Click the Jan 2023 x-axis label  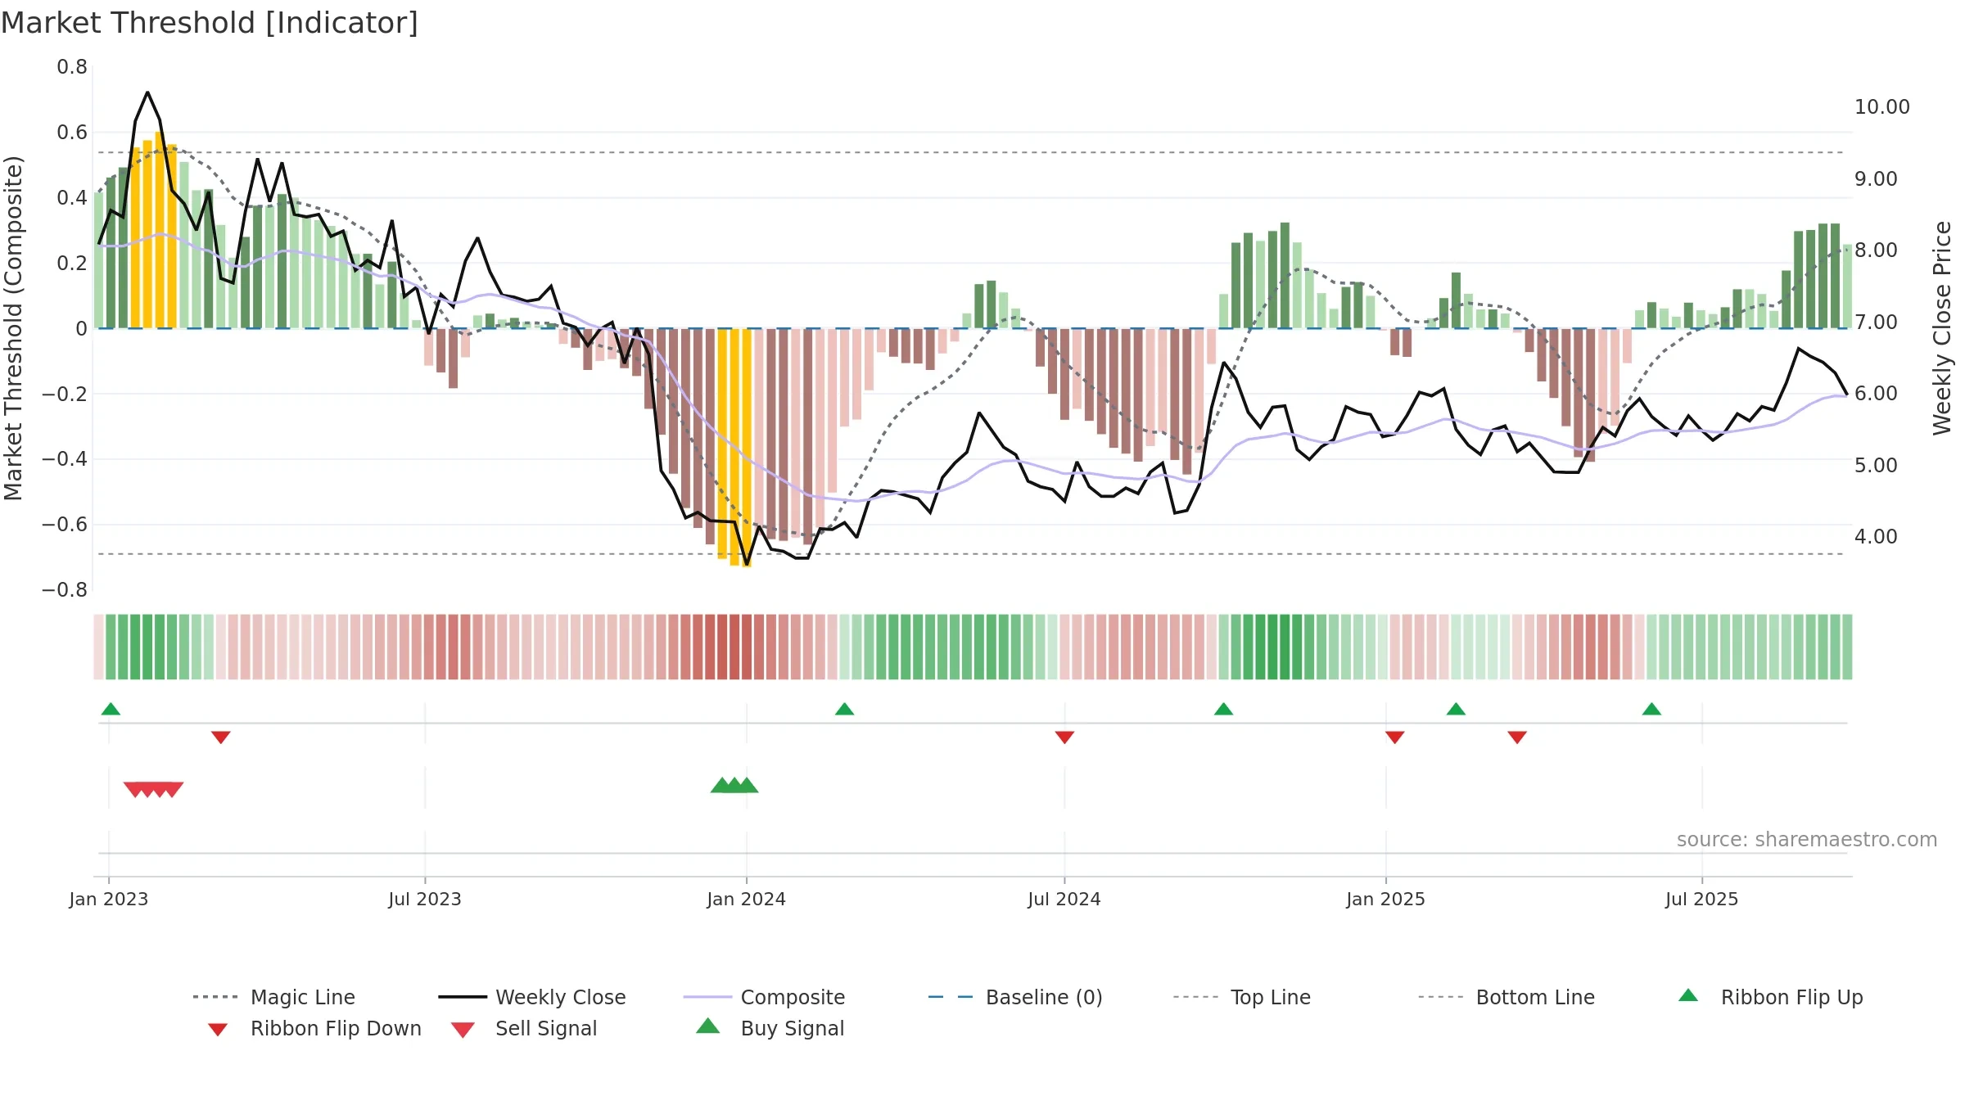coord(109,899)
